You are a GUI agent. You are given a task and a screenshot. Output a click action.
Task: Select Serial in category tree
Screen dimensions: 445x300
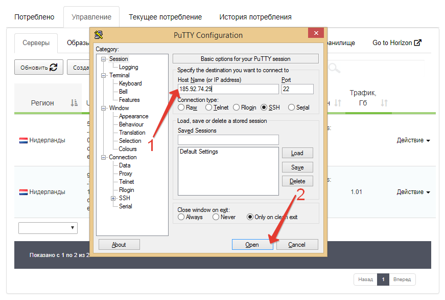[126, 206]
